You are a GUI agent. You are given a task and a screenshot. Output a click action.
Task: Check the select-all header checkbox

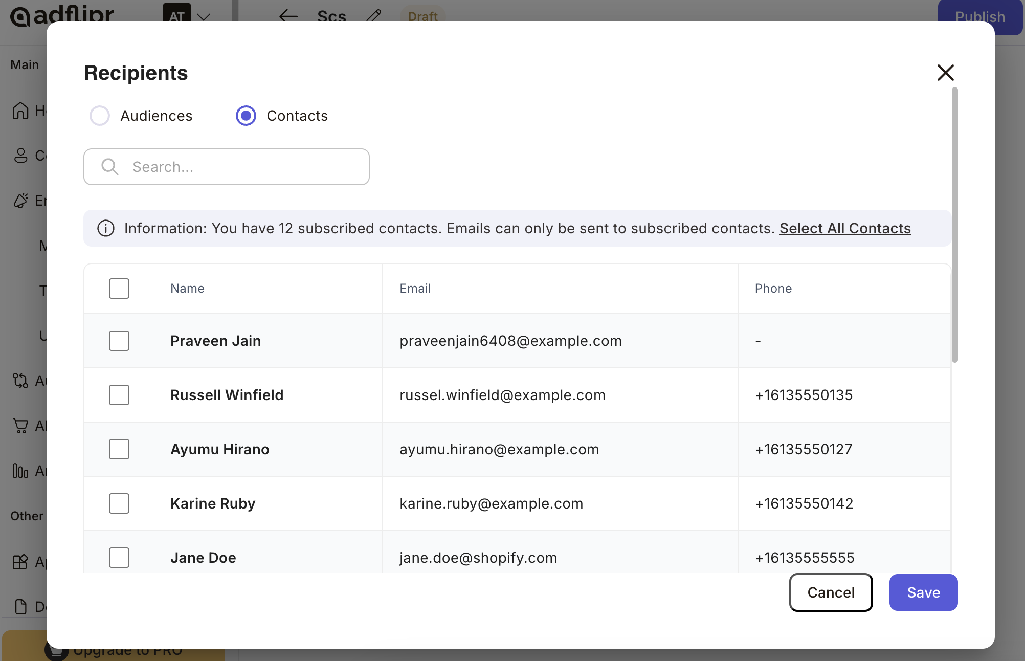pos(119,289)
